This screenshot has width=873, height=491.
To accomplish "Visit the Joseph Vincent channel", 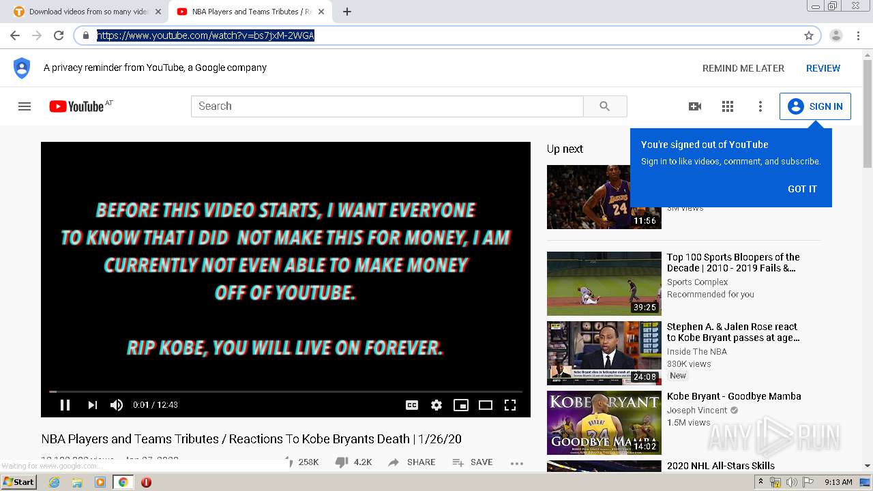I will (x=697, y=411).
